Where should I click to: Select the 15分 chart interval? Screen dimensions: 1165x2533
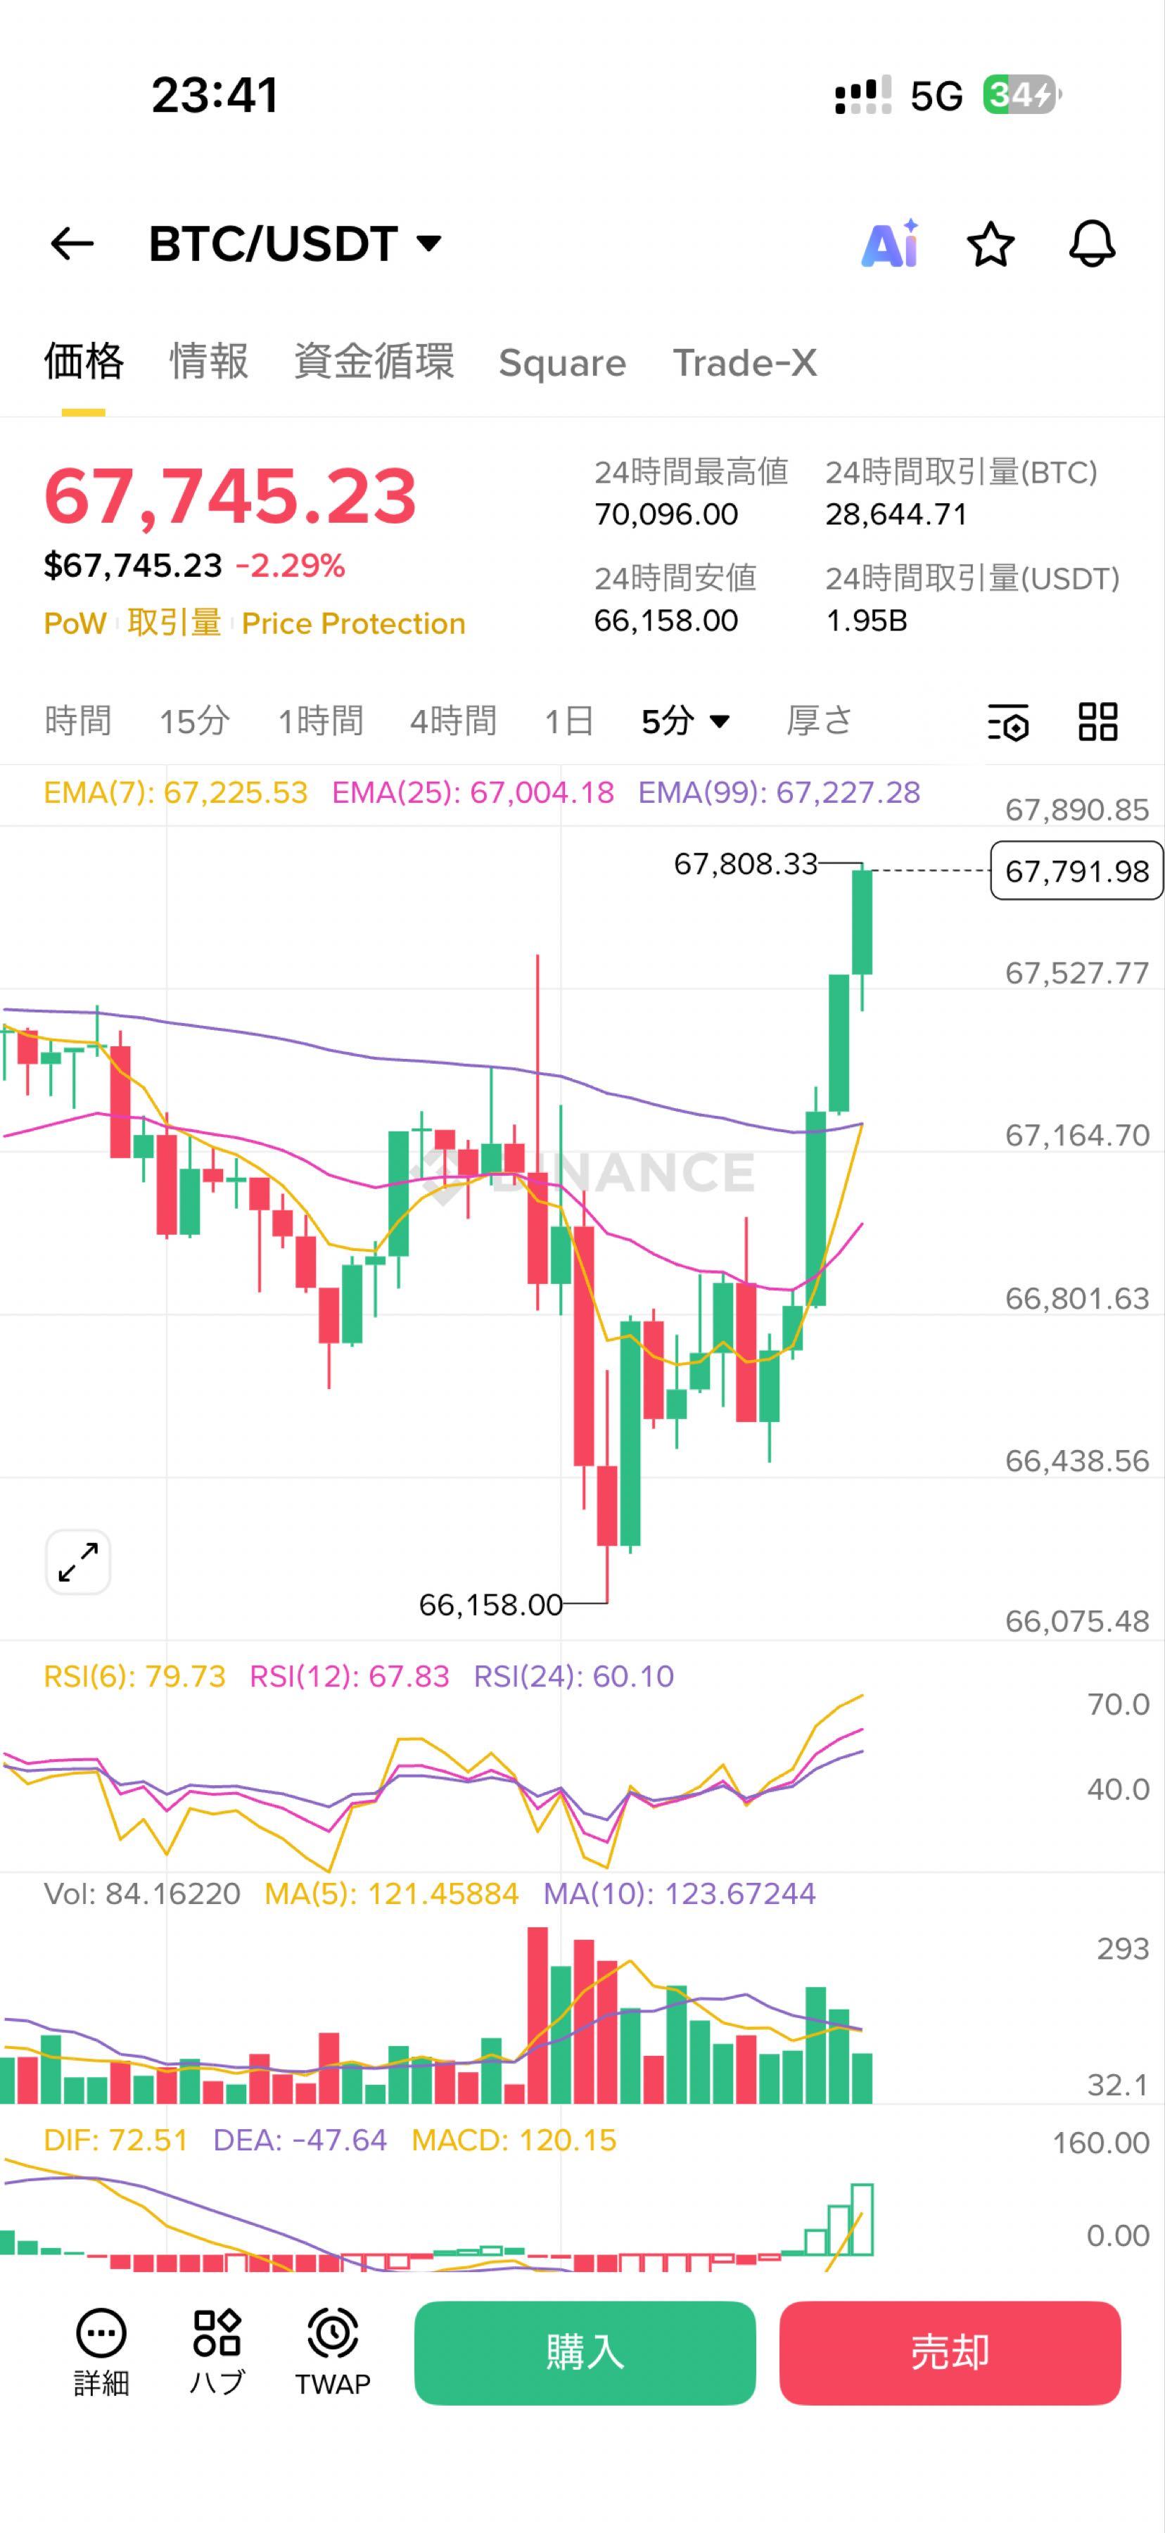coord(195,722)
